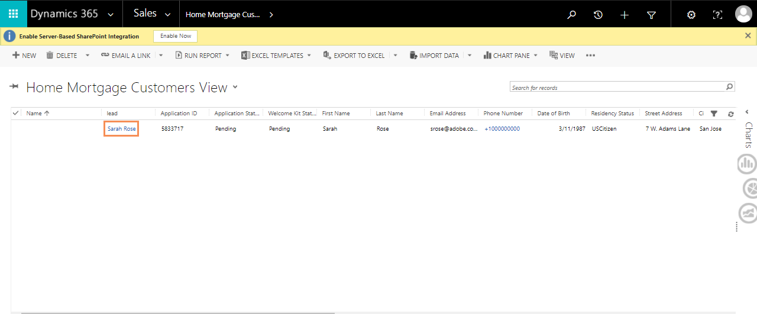Expand the IMPORT DATA dropdown arrow
The height and width of the screenshot is (314, 757).
470,56
